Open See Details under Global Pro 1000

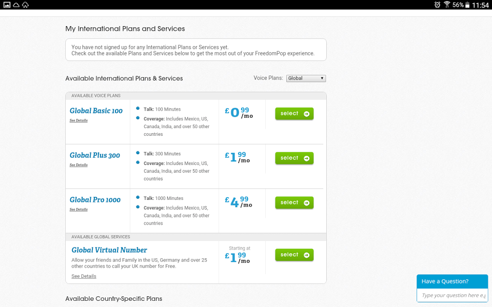(78, 210)
